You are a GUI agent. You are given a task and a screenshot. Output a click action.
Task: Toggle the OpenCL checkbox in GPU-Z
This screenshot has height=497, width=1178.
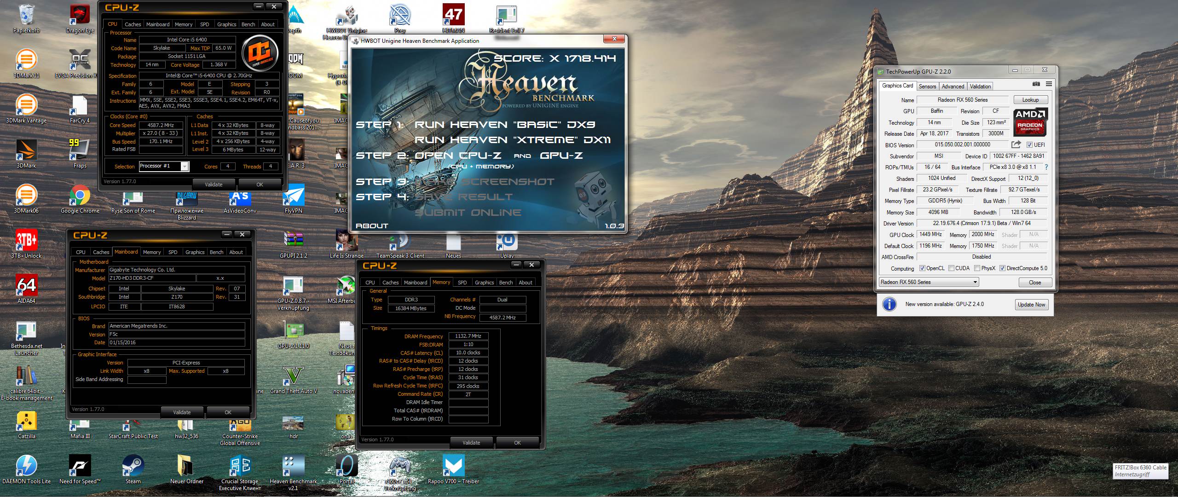tap(922, 268)
